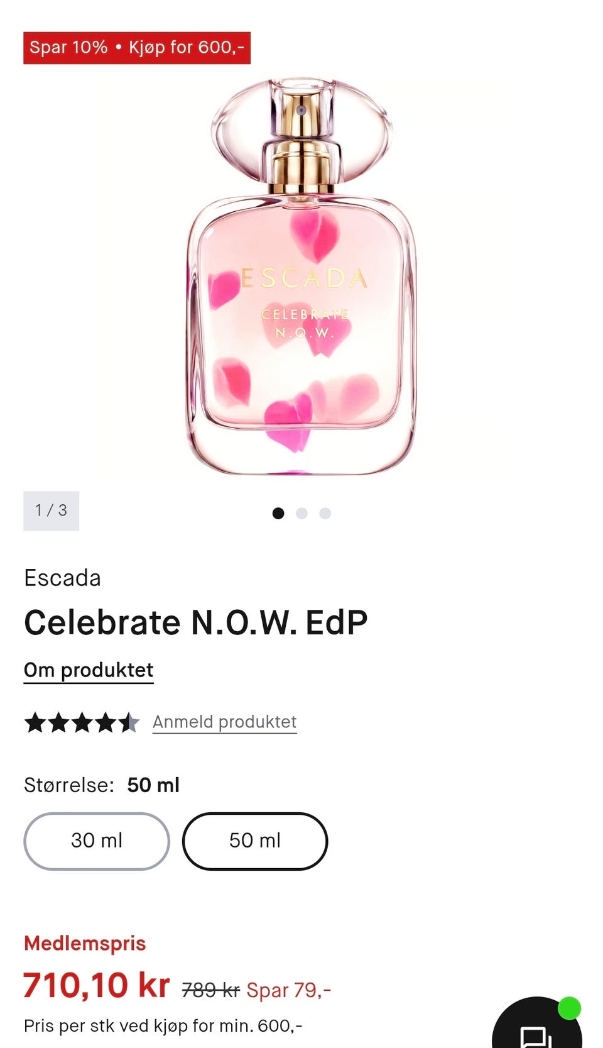This screenshot has width=603, height=1048.
Task: Select the 30 ml size option
Action: (x=97, y=841)
